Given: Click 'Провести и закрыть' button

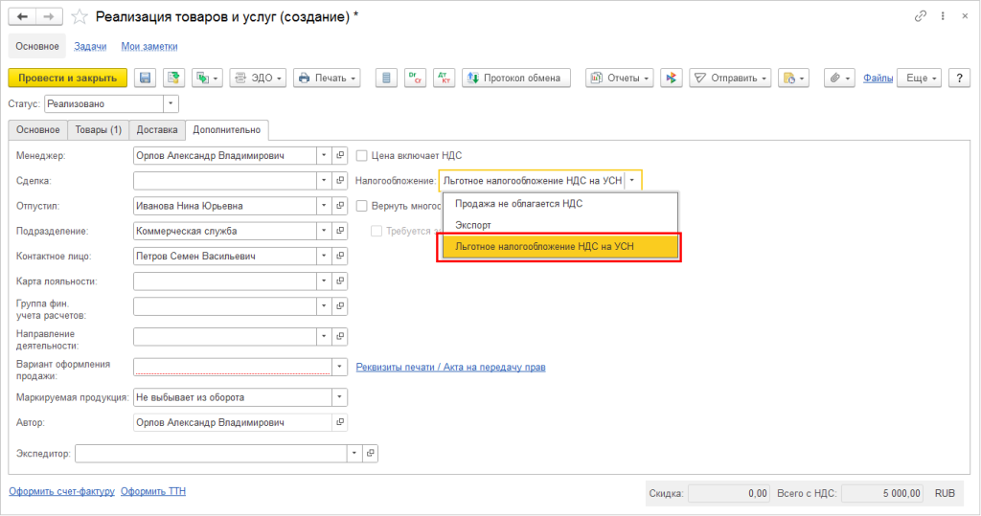Looking at the screenshot, I should click(68, 79).
